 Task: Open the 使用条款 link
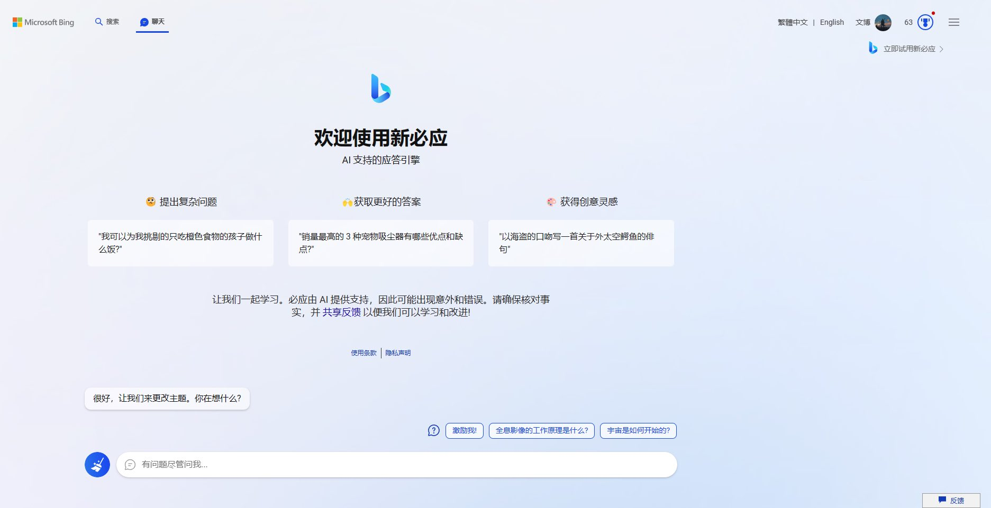point(363,353)
